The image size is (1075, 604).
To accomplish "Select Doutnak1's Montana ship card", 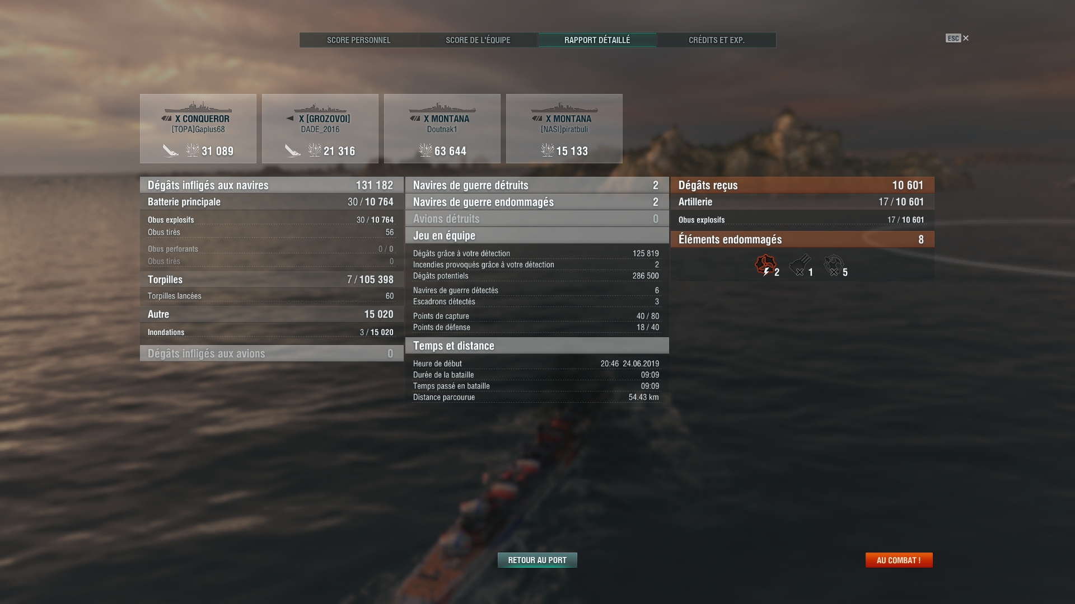I will pyautogui.click(x=442, y=129).
